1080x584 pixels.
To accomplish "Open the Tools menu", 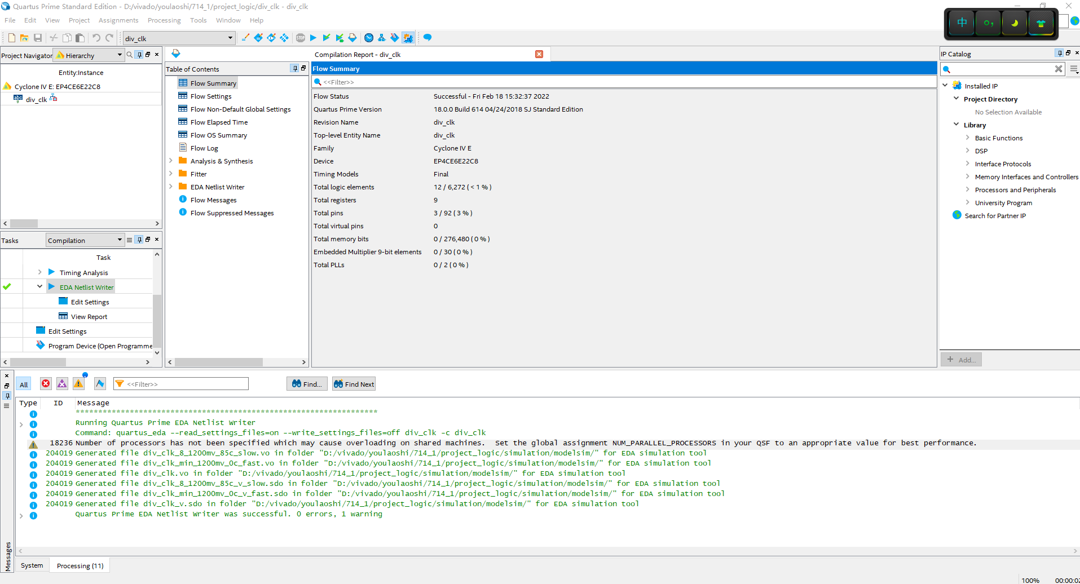I will pyautogui.click(x=198, y=20).
